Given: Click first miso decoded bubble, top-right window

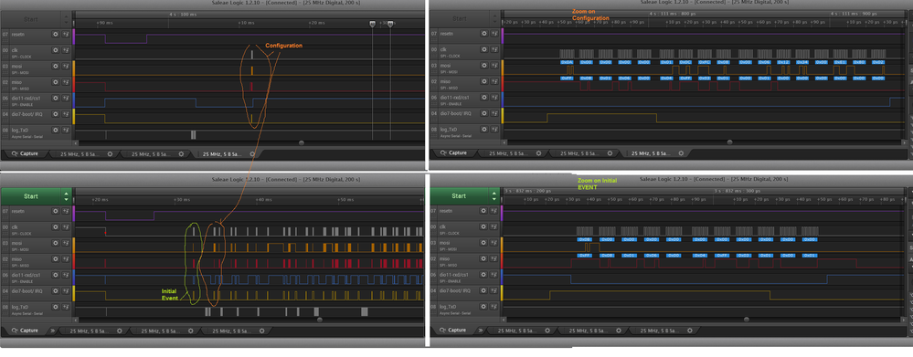Looking at the screenshot, I should [x=567, y=78].
